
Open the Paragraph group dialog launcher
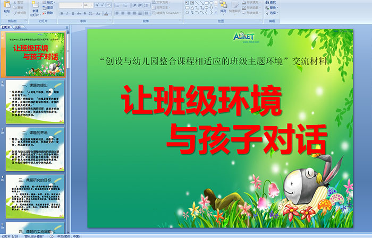pos(181,21)
